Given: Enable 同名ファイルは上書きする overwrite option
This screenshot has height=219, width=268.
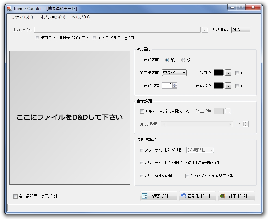Looking at the screenshot, I should (x=94, y=37).
